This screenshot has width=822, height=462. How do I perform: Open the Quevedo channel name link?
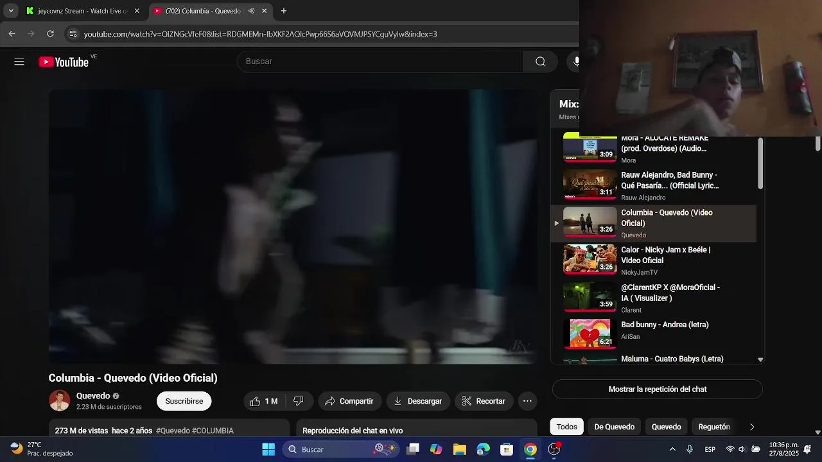pyautogui.click(x=93, y=396)
